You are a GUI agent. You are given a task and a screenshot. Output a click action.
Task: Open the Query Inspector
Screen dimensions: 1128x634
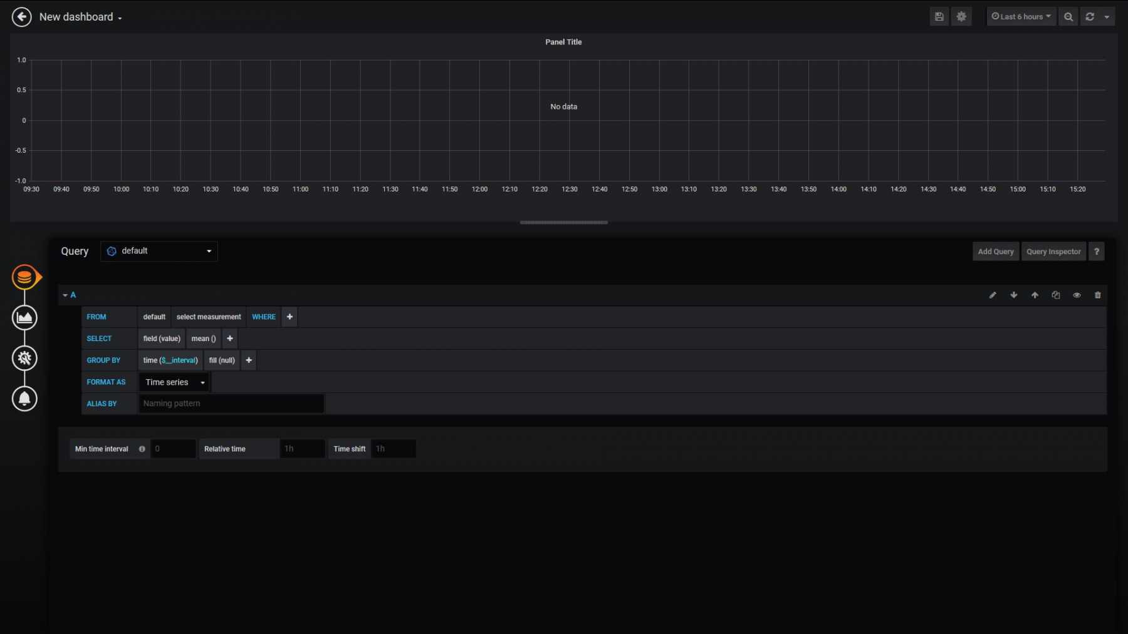pyautogui.click(x=1053, y=252)
